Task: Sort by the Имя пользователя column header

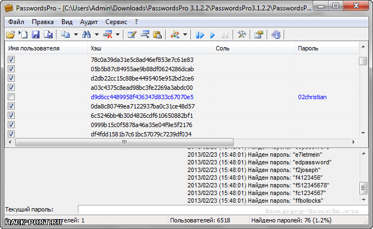Action: click(46, 48)
